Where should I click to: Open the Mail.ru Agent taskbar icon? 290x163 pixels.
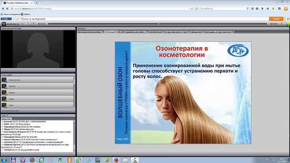coord(78,160)
